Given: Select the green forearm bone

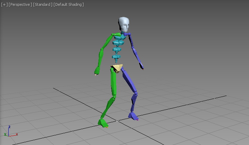Looking at the screenshot, I should tap(100, 57).
